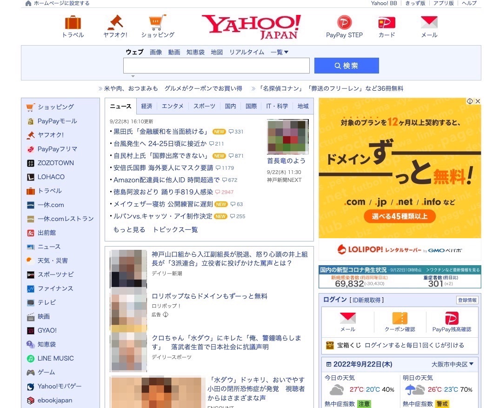Open the 首長竜のよう news thumbnail
Image resolution: width=499 pixels, height=408 pixels.
288,136
